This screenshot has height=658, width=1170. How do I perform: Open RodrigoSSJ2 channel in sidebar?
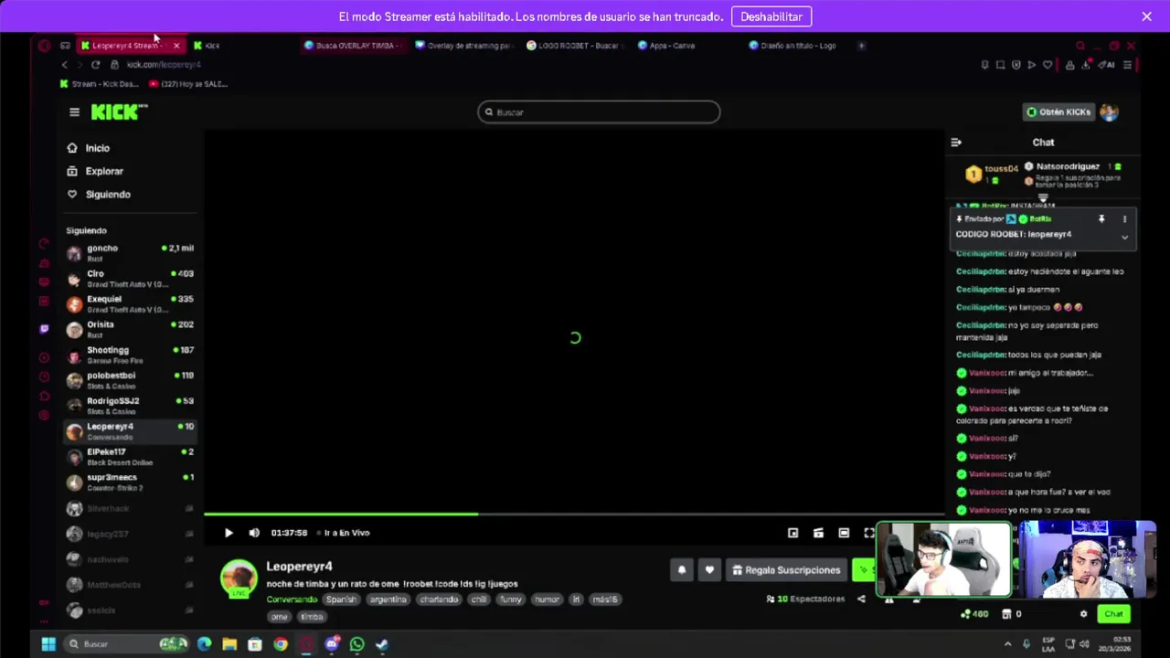pos(130,407)
